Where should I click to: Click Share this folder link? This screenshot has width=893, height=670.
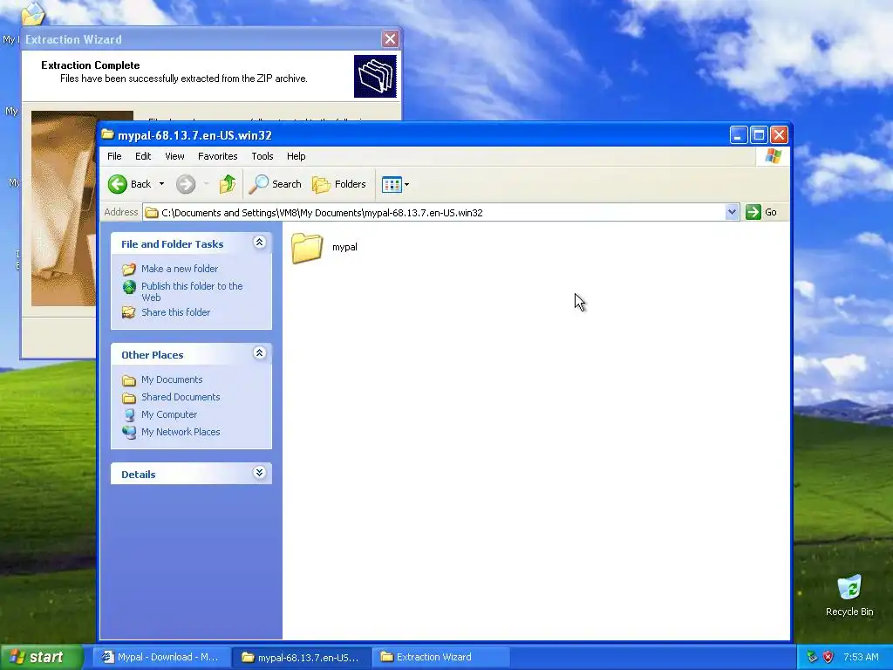pyautogui.click(x=175, y=312)
